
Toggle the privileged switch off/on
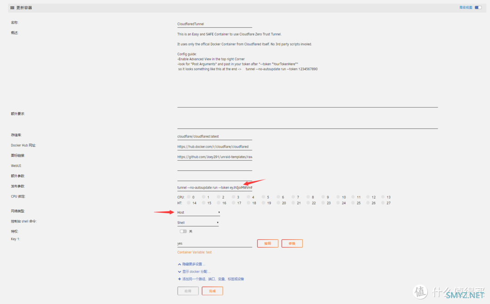click(x=183, y=231)
